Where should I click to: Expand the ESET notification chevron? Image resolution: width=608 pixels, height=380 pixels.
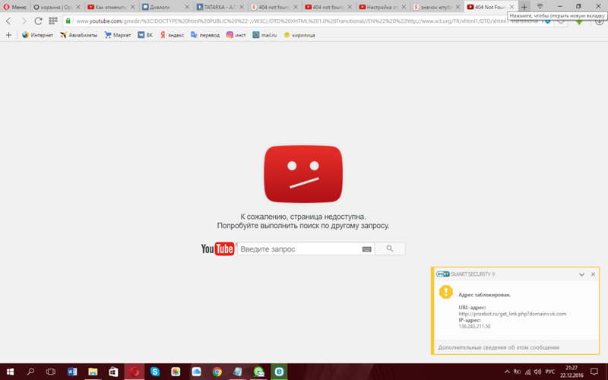click(x=581, y=274)
